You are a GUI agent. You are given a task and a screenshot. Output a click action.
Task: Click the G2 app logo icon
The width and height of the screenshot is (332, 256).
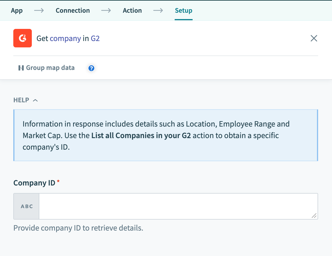click(22, 38)
